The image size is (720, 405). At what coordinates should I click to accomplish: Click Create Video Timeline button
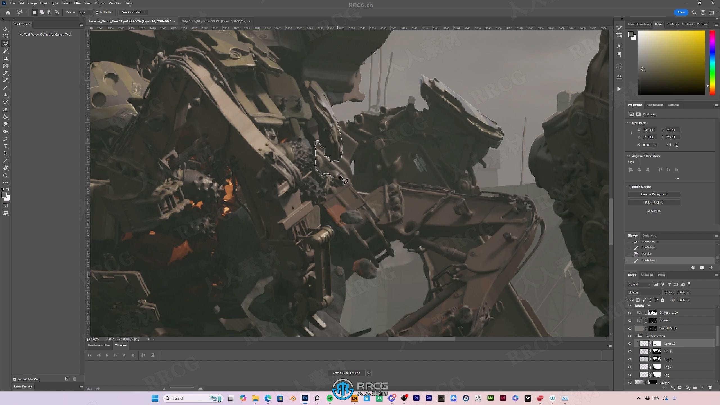coord(346,373)
